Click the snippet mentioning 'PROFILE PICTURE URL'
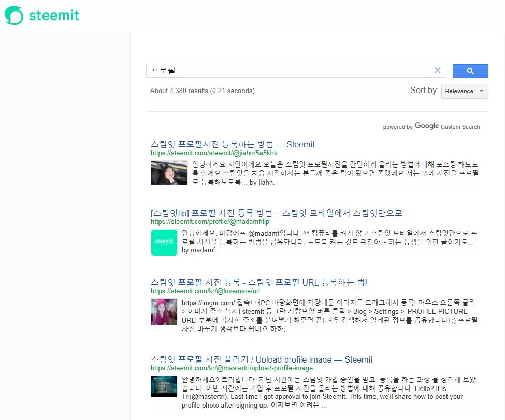505x420 pixels. point(329,316)
